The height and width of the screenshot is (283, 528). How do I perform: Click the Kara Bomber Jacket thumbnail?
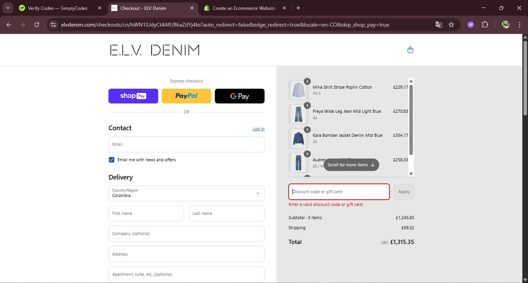click(x=298, y=138)
